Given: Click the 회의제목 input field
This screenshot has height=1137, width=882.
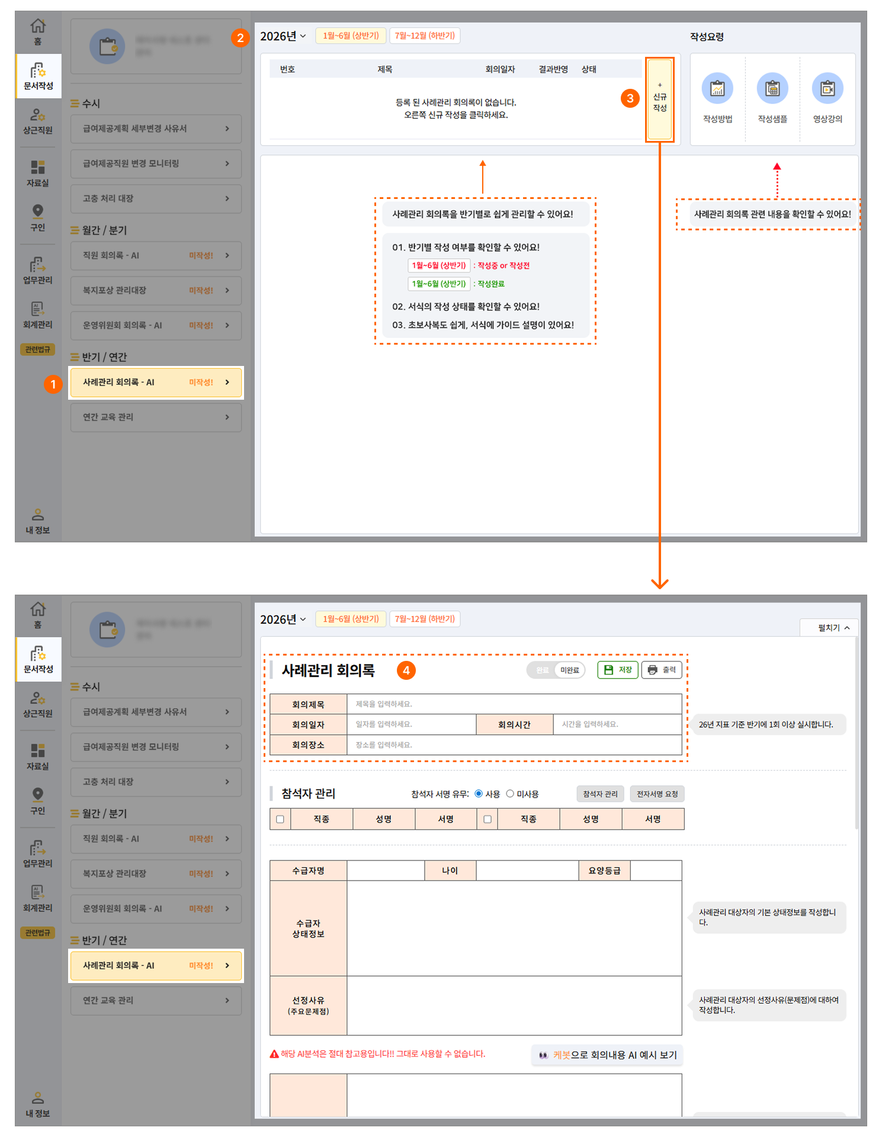Looking at the screenshot, I should click(514, 704).
